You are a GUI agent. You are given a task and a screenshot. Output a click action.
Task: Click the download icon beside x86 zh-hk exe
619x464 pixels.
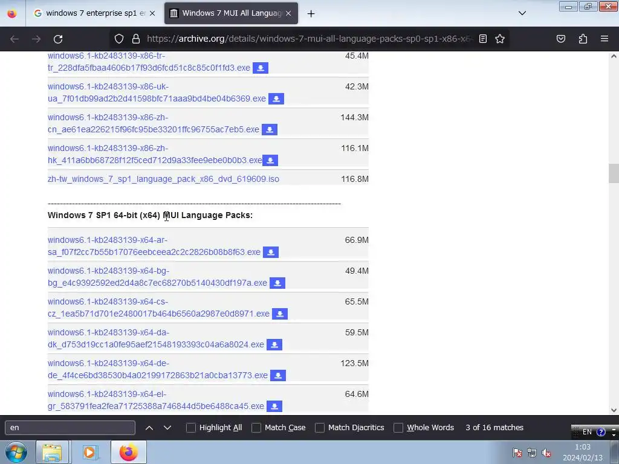[270, 160]
